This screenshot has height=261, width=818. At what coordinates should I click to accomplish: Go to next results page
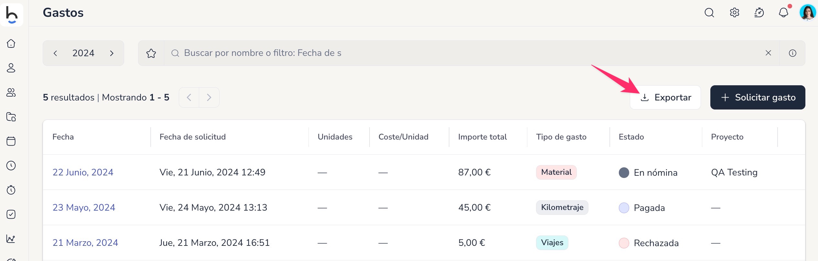(209, 97)
